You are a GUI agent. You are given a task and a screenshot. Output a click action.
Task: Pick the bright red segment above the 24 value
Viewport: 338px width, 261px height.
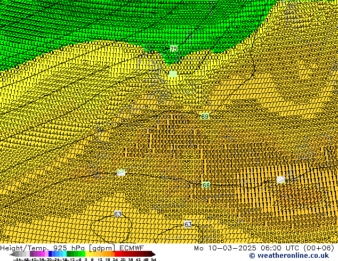click(116, 254)
